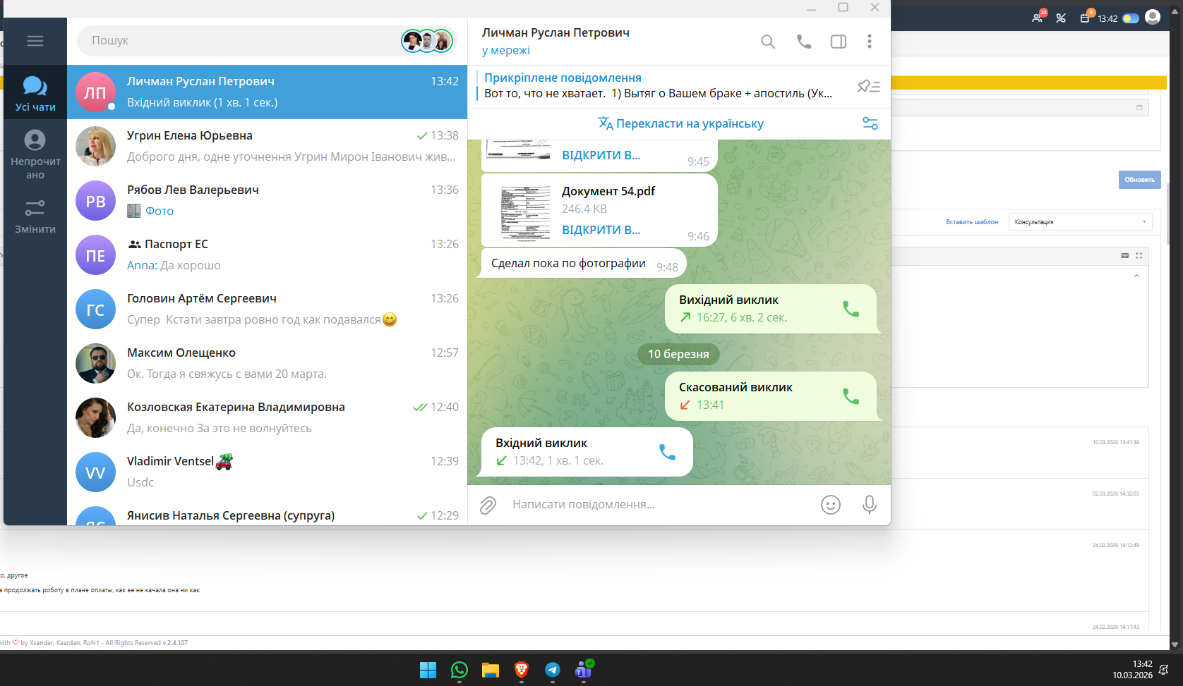Click the 10 березня date badge
1183x686 pixels.
[x=678, y=354]
